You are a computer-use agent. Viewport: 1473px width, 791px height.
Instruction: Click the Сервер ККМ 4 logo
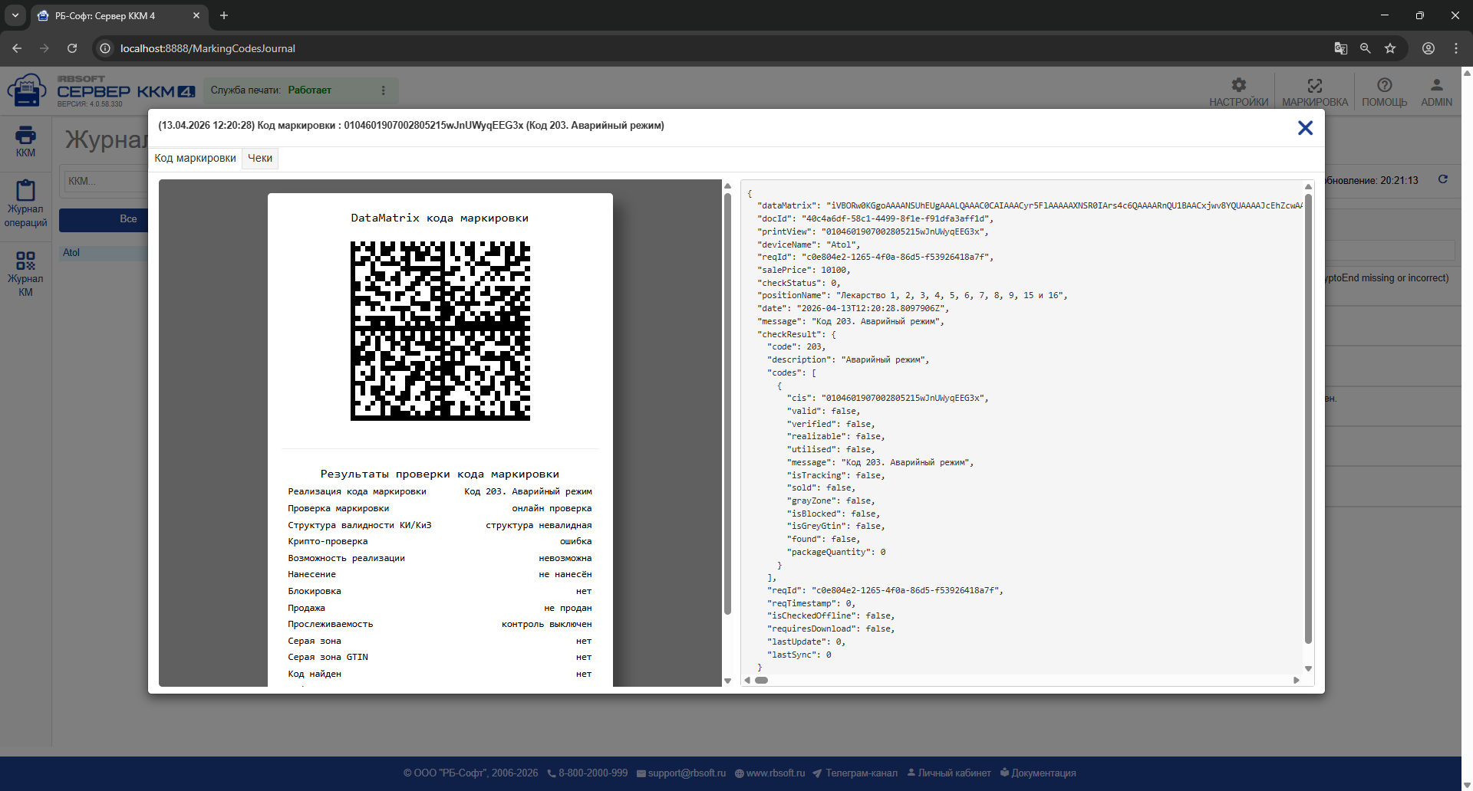click(x=101, y=91)
